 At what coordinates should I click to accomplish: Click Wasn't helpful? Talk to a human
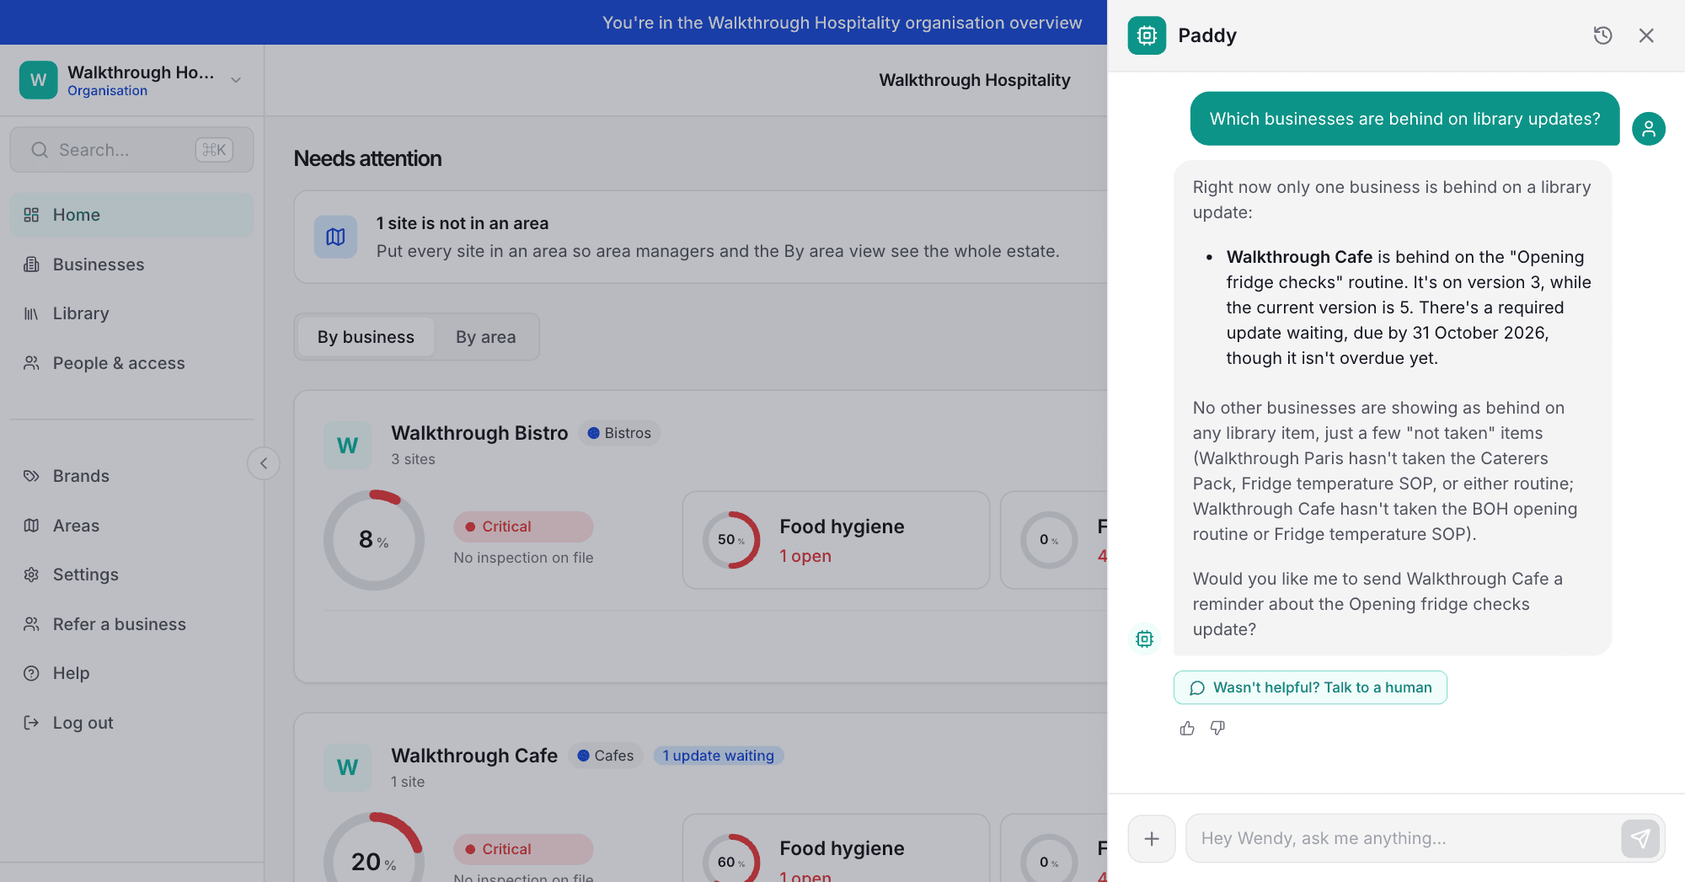tap(1310, 687)
